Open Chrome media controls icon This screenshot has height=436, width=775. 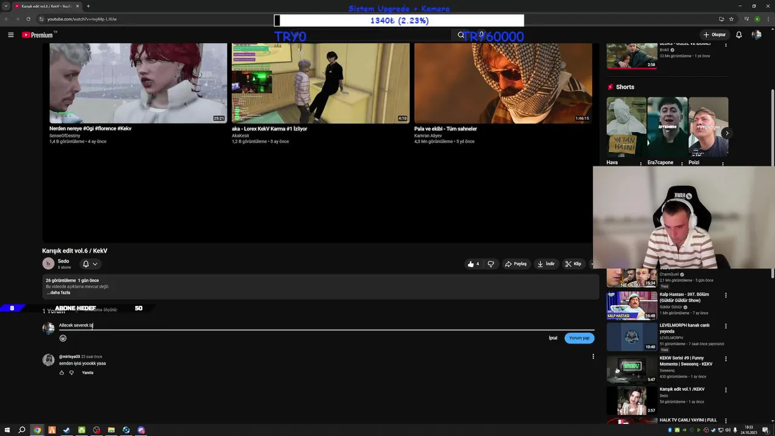748,19
